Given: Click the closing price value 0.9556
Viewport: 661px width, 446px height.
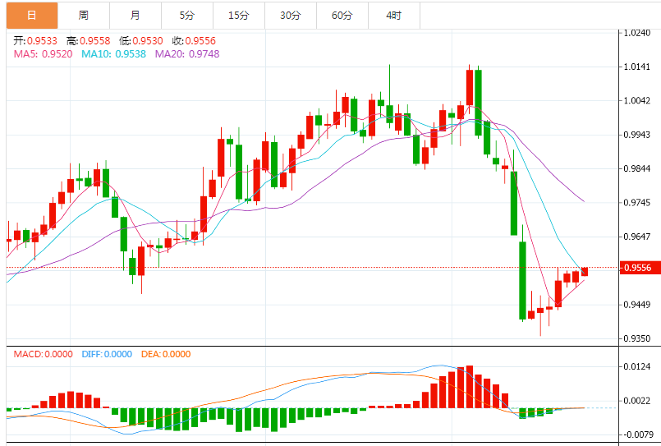Looking at the screenshot, I should tap(200, 41).
